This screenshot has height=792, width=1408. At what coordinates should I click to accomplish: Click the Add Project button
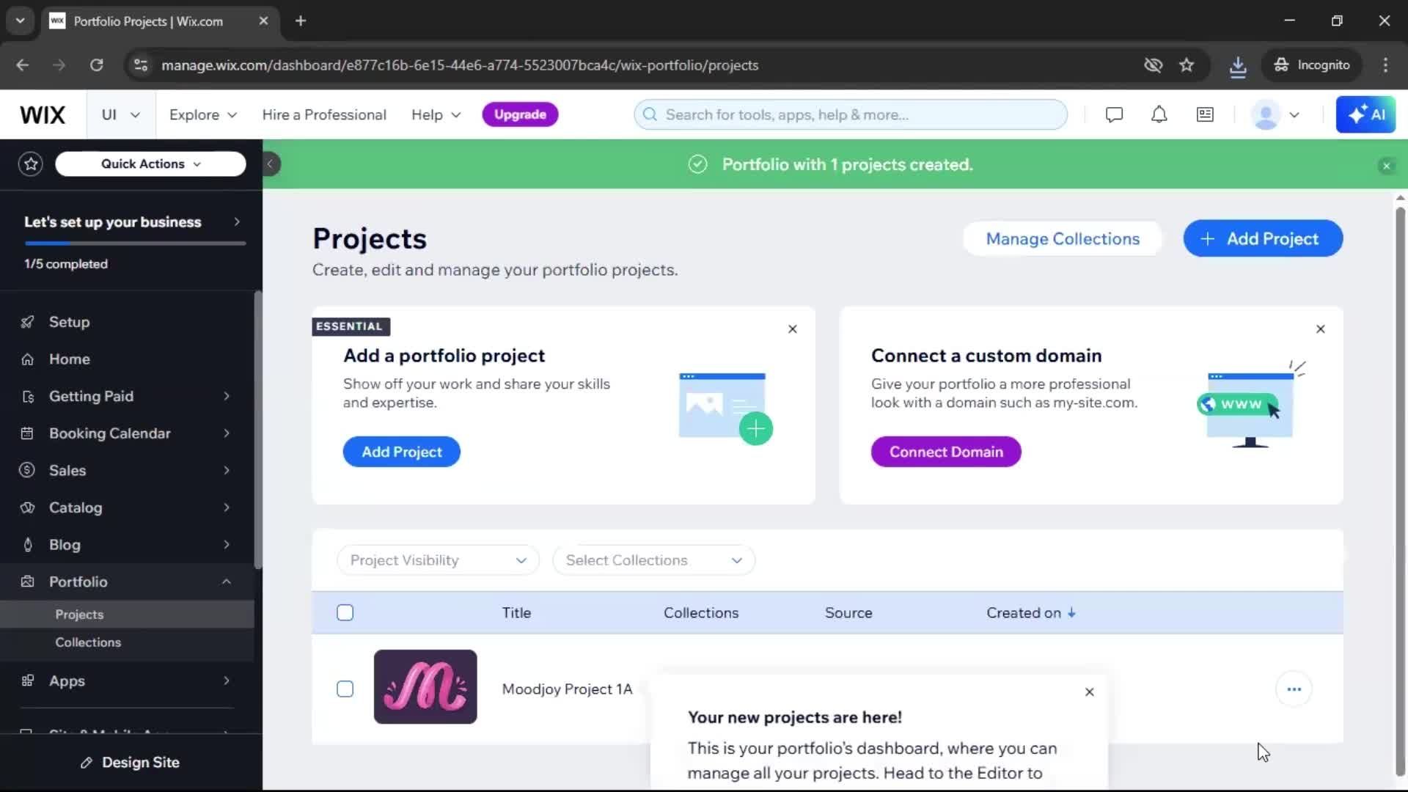[1262, 238]
